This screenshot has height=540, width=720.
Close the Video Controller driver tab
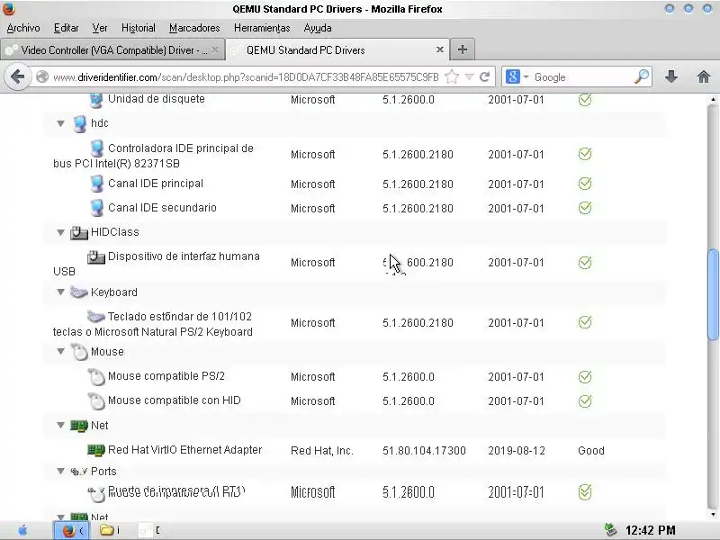215,49
